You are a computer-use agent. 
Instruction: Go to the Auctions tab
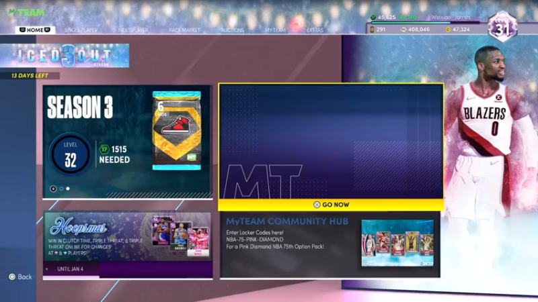click(232, 30)
